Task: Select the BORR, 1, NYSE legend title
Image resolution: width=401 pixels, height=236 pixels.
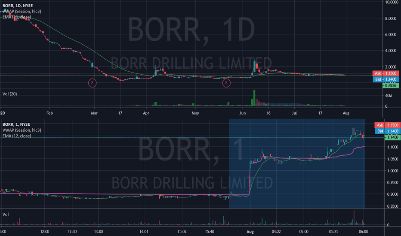Action: point(16,124)
